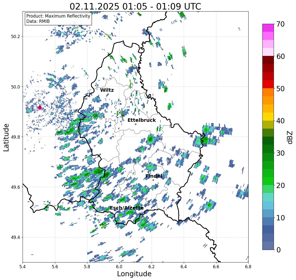296x280 pixels.
Task: Click the yellow colorbar segment at 40
Action: coord(268,117)
